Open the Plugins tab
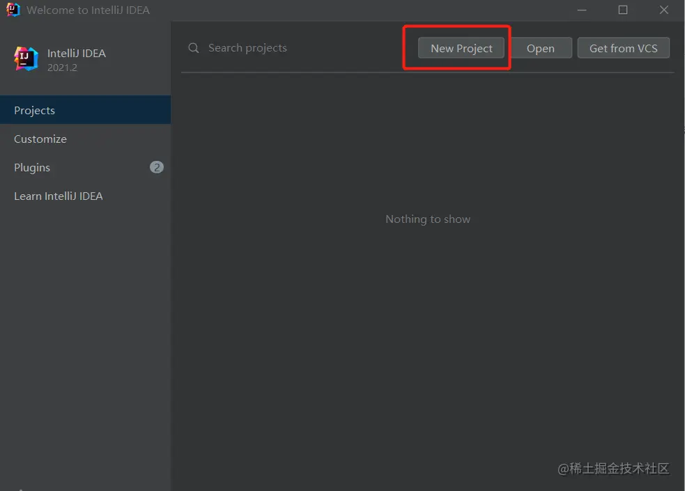 (85, 168)
